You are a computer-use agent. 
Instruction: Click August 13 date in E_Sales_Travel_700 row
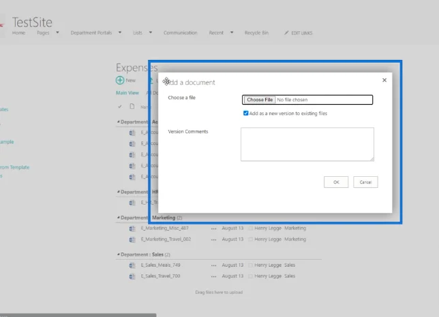[x=232, y=276]
